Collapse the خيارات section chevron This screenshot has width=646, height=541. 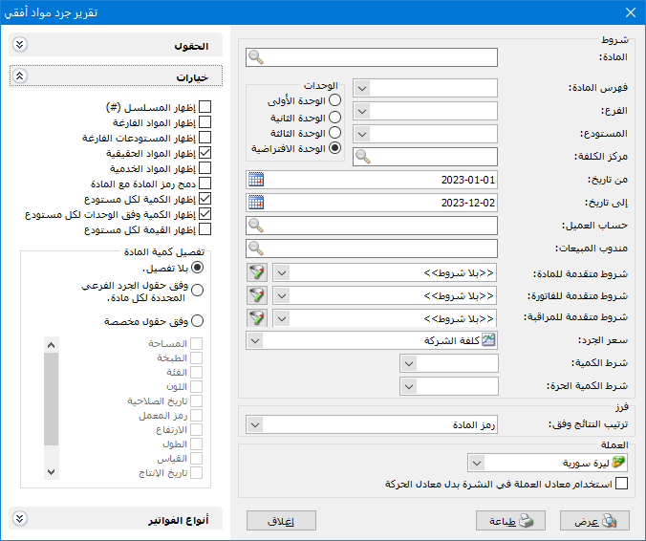(x=20, y=76)
